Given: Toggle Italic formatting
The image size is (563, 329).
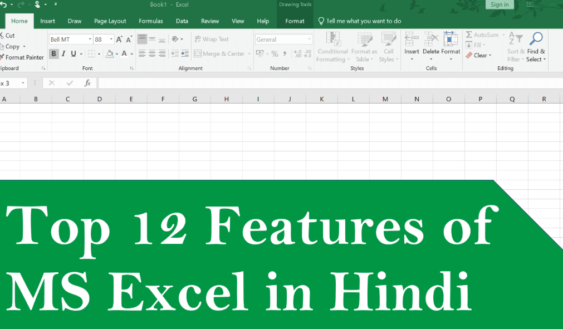Looking at the screenshot, I should (63, 54).
